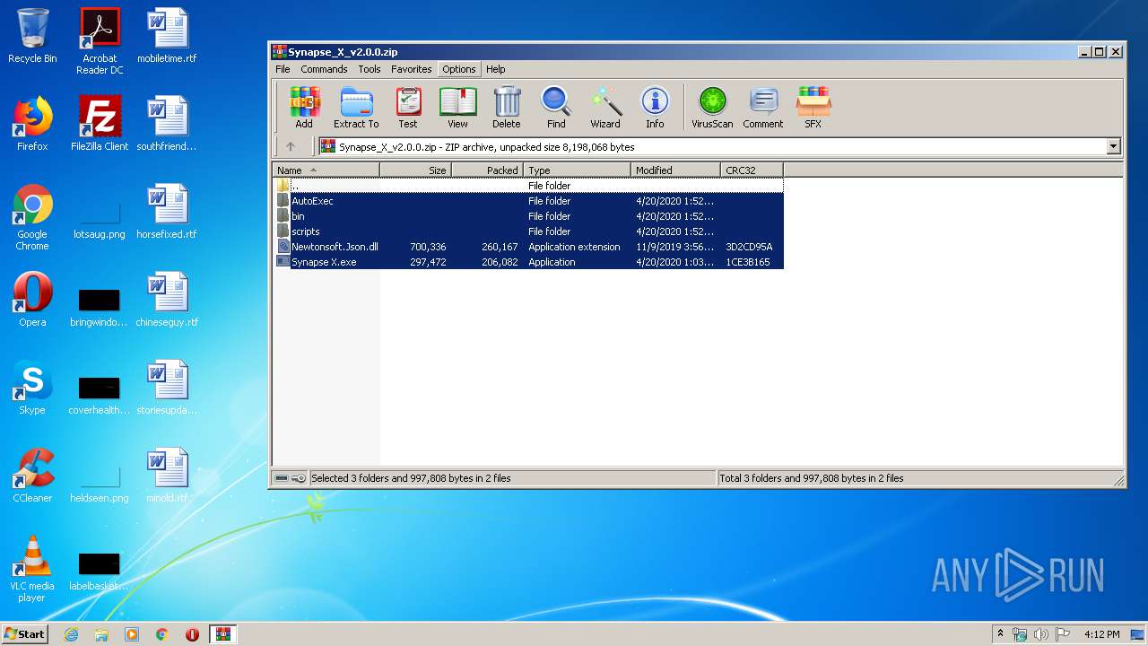
Task: Go up one level with the arrow button
Action: (291, 146)
